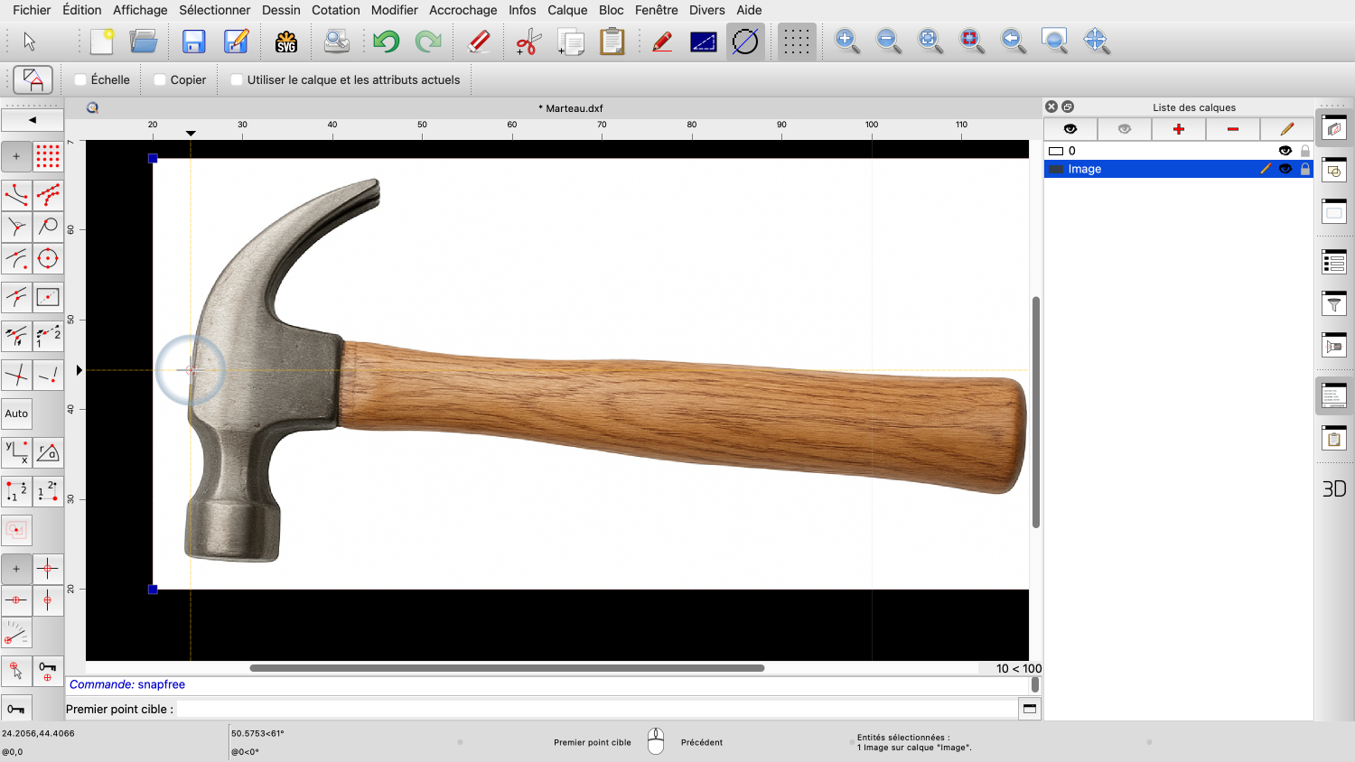Expand the command line history button
Screen dimensions: 1355x762
tap(1029, 709)
